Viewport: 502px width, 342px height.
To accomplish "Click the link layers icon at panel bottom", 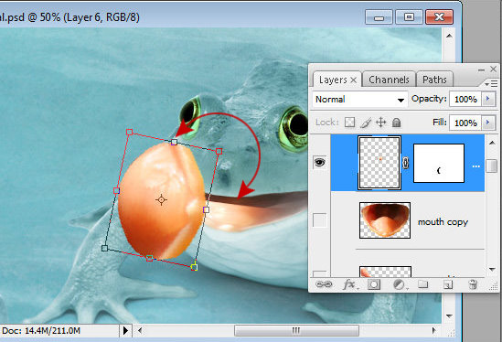I will point(324,284).
